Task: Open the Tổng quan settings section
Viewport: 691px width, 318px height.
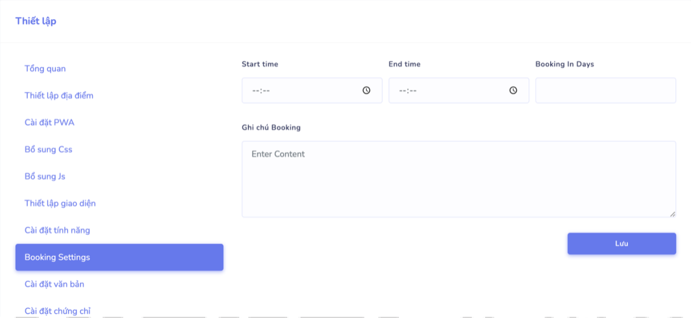Action: [x=46, y=69]
